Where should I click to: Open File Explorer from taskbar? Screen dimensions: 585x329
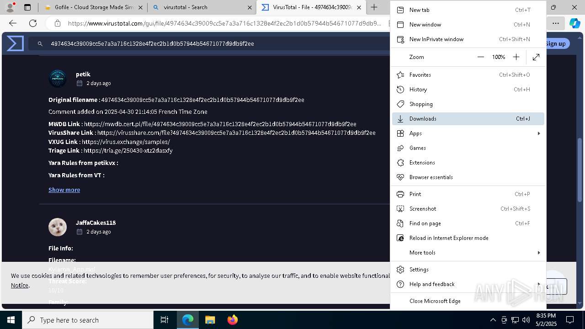(x=210, y=320)
